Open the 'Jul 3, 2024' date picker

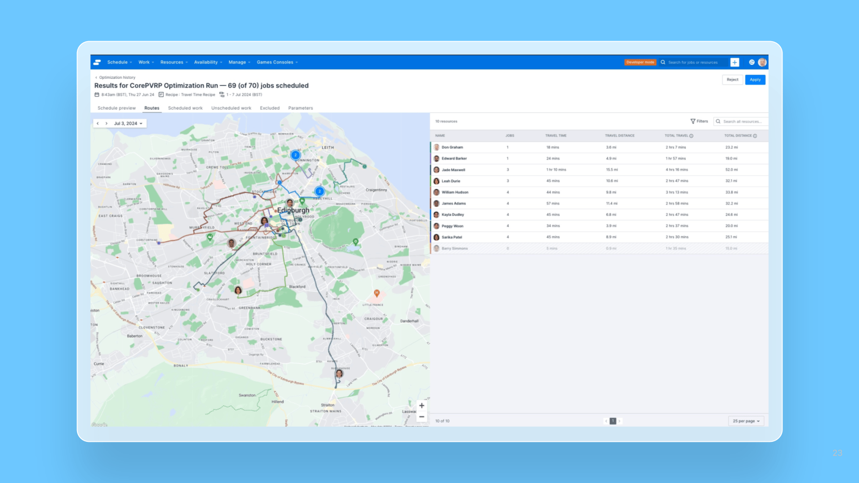tap(128, 123)
